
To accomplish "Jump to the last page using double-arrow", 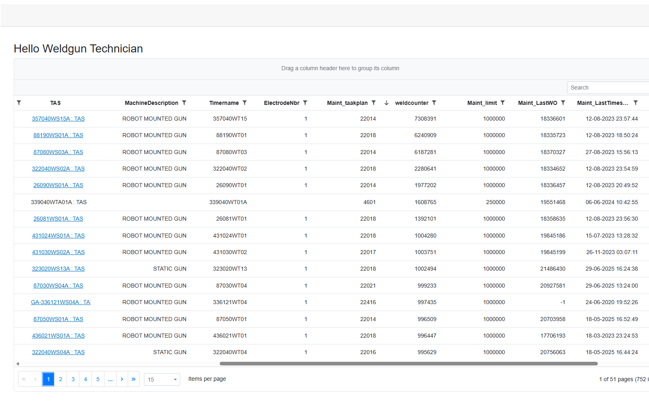I will tap(134, 379).
